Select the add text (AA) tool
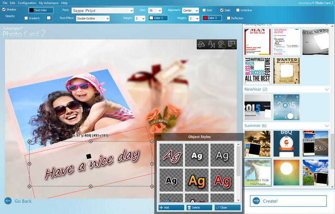 coord(211,44)
